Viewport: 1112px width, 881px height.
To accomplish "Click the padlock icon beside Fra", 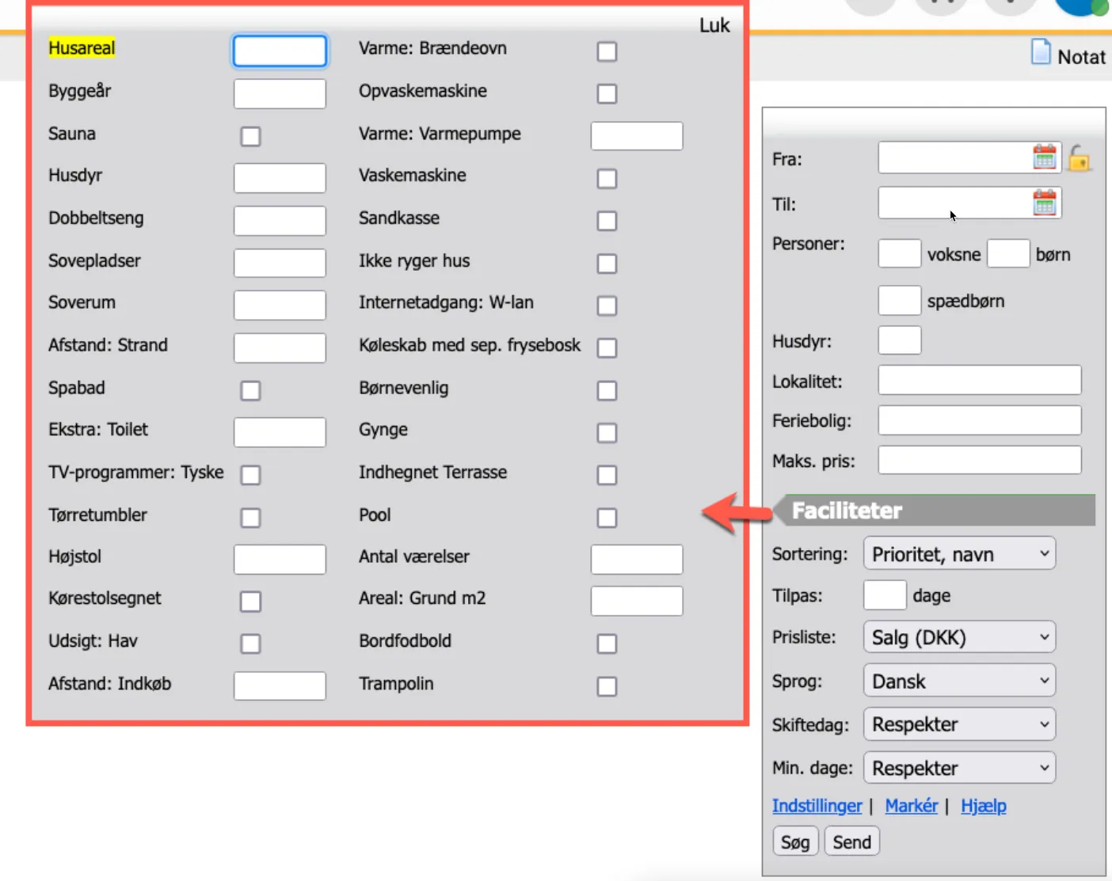I will click(x=1079, y=158).
